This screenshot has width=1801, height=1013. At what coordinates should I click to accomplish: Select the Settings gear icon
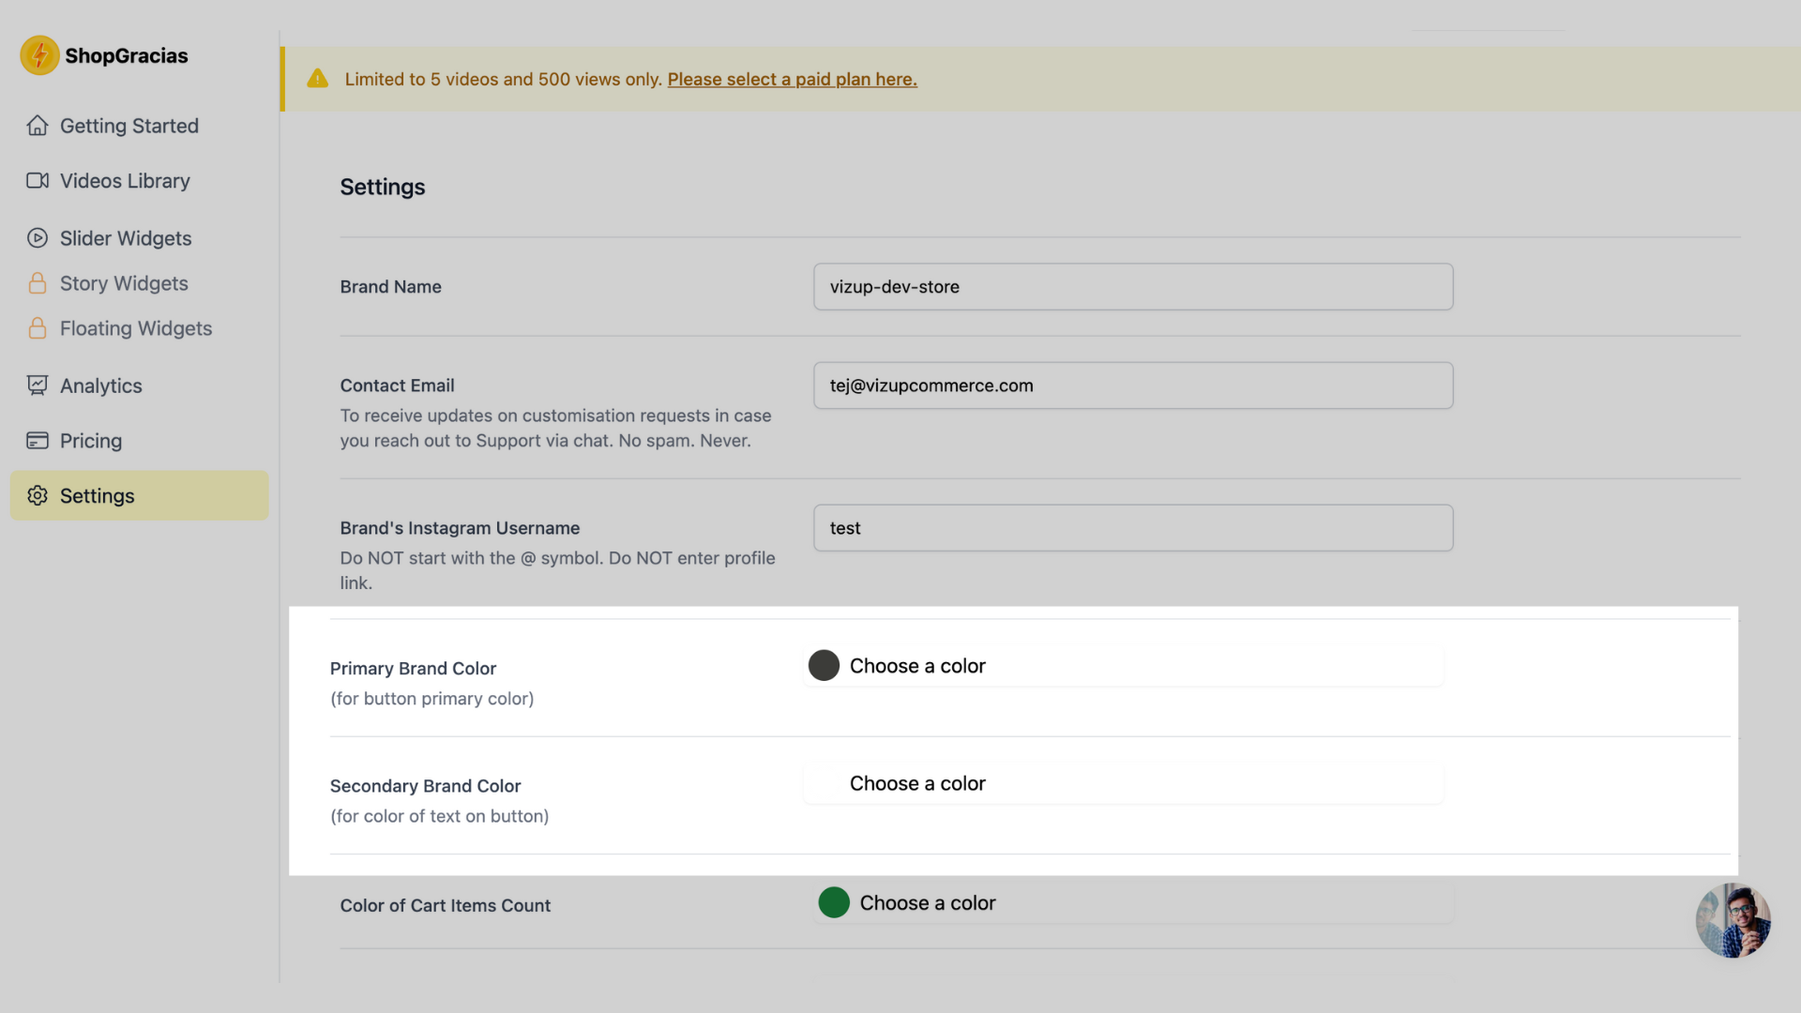coord(38,495)
